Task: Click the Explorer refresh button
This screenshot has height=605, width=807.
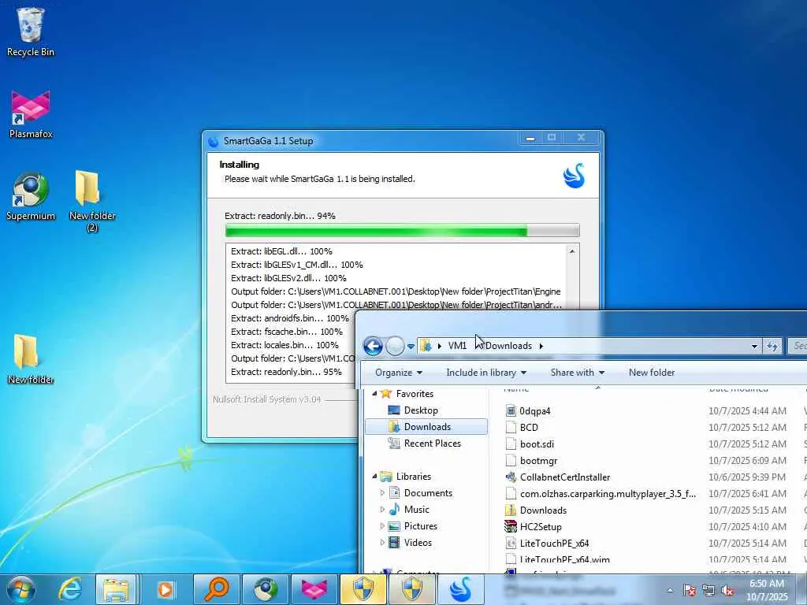Action: click(772, 347)
